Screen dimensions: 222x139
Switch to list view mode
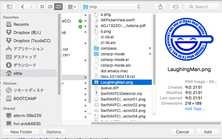50,7
